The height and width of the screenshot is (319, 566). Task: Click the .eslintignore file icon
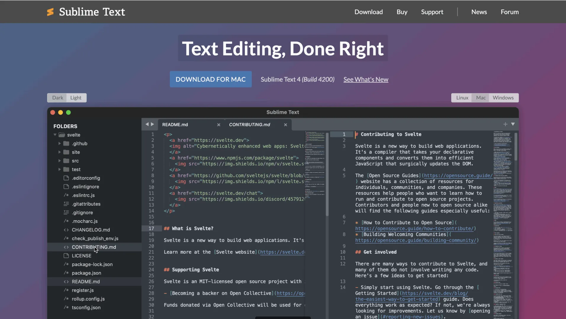pyautogui.click(x=66, y=187)
